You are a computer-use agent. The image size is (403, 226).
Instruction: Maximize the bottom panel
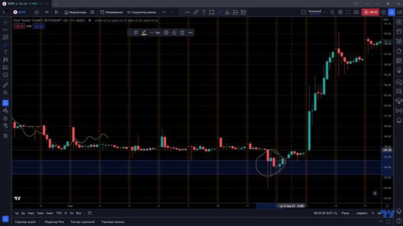coord(389,222)
